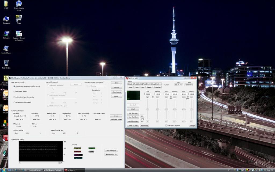Click the 2D Core increase (+) button
Image resolution: width=275 pixels, height=172 pixels.
coord(148,97)
